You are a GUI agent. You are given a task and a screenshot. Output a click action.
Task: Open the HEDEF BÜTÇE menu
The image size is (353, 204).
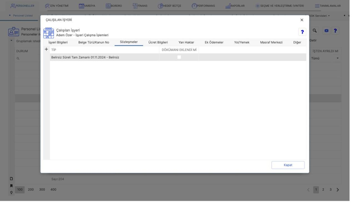pos(169,6)
